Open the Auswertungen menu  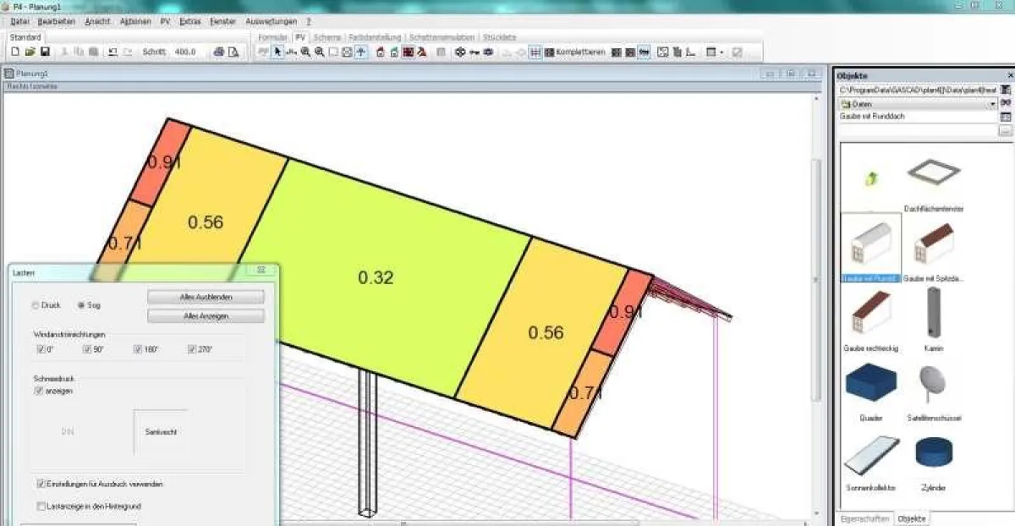271,20
